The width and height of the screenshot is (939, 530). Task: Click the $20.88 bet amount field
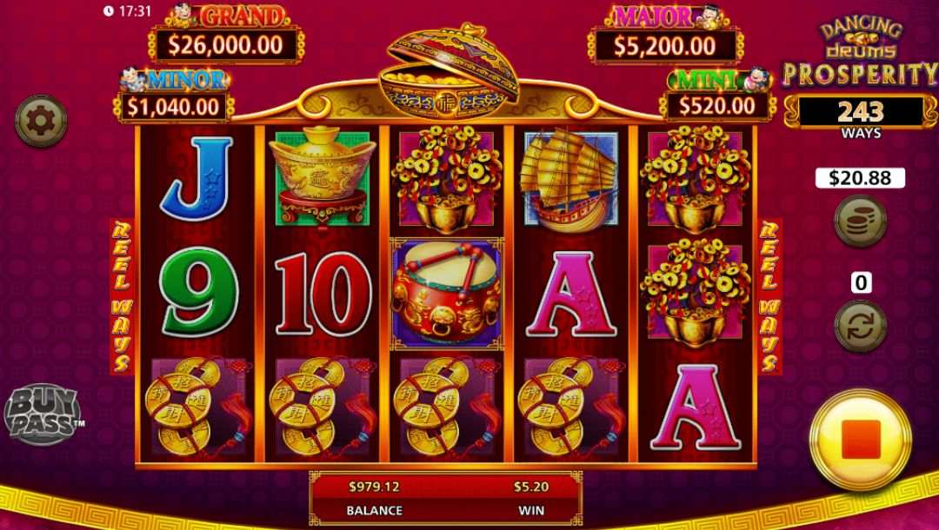point(860,177)
